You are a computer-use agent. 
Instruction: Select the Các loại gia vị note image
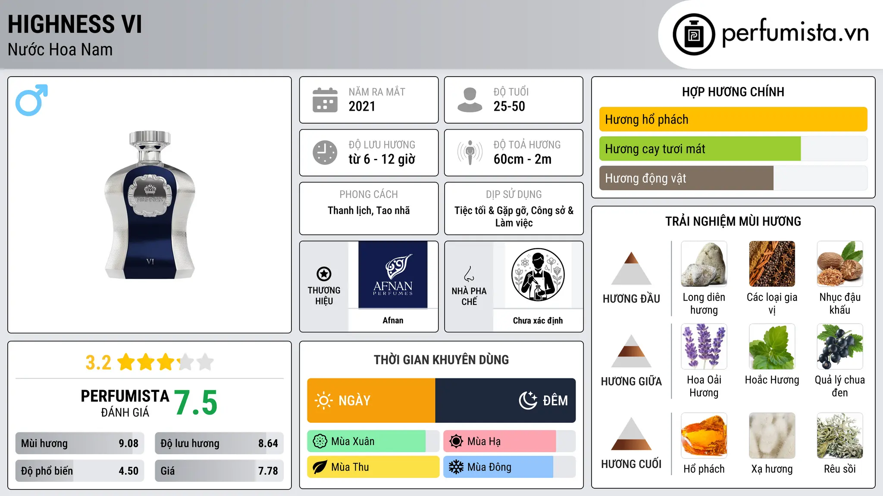(772, 264)
